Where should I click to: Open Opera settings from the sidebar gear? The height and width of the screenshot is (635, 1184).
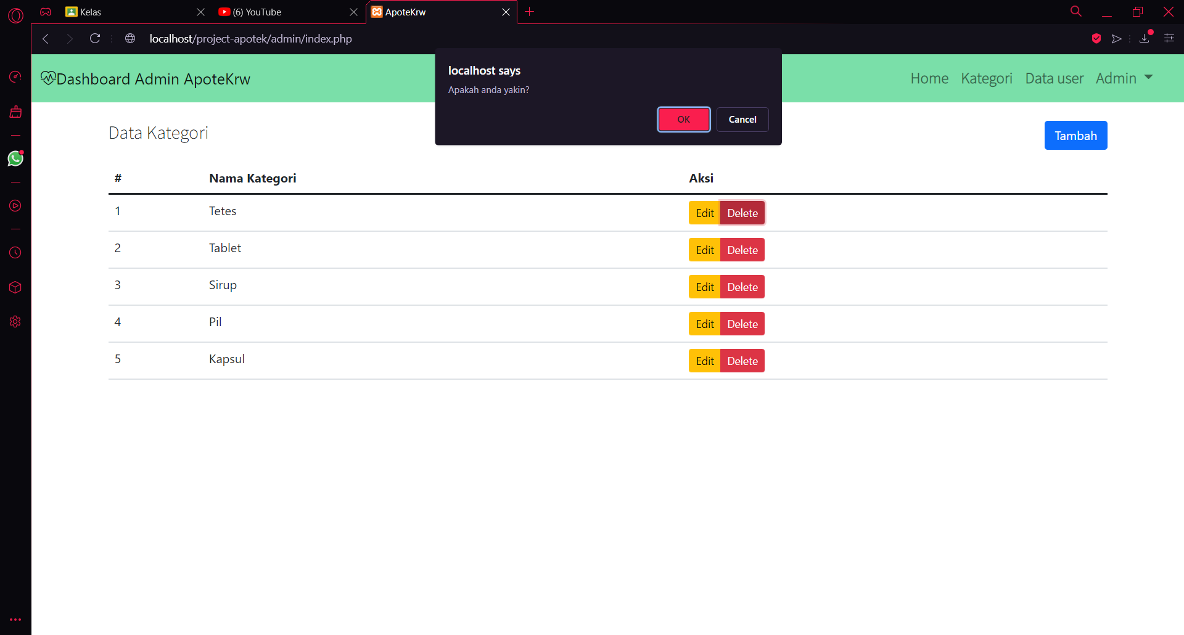tap(15, 321)
